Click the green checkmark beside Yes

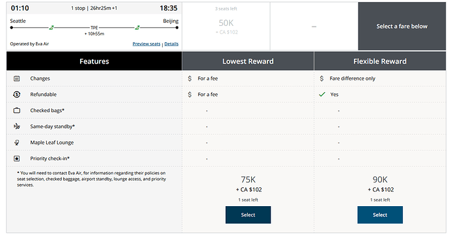322,95
